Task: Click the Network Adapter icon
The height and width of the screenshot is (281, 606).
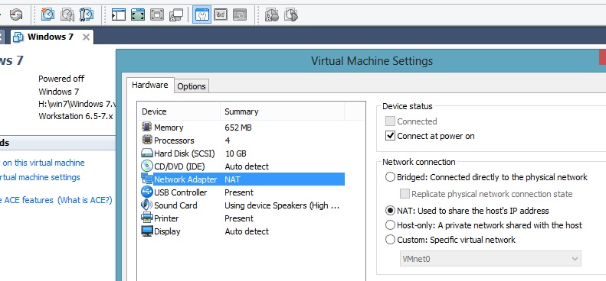Action: pos(147,179)
